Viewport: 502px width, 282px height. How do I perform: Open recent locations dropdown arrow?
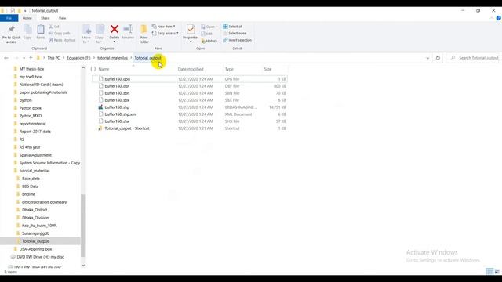[x=24, y=58]
